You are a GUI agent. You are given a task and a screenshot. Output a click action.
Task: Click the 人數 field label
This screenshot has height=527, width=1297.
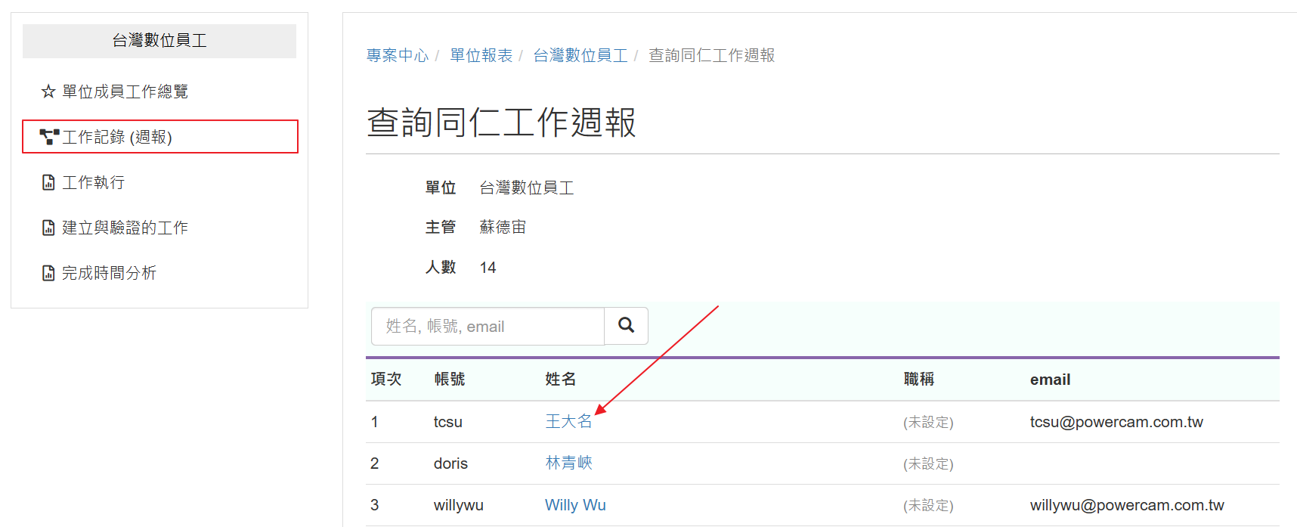pyautogui.click(x=441, y=267)
